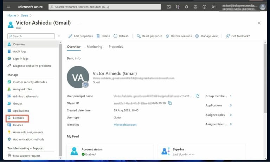Open Custom security attributes
The image size is (270, 162).
coord(31,82)
